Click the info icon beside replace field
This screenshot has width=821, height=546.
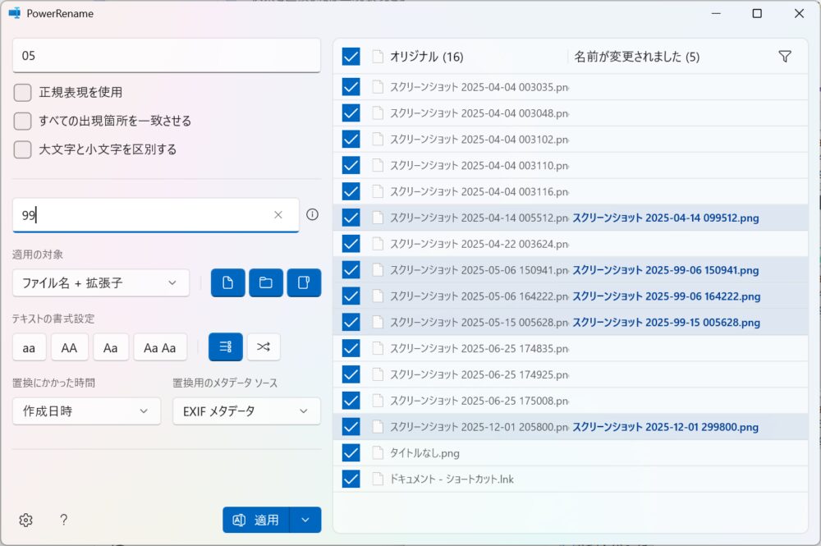click(312, 214)
